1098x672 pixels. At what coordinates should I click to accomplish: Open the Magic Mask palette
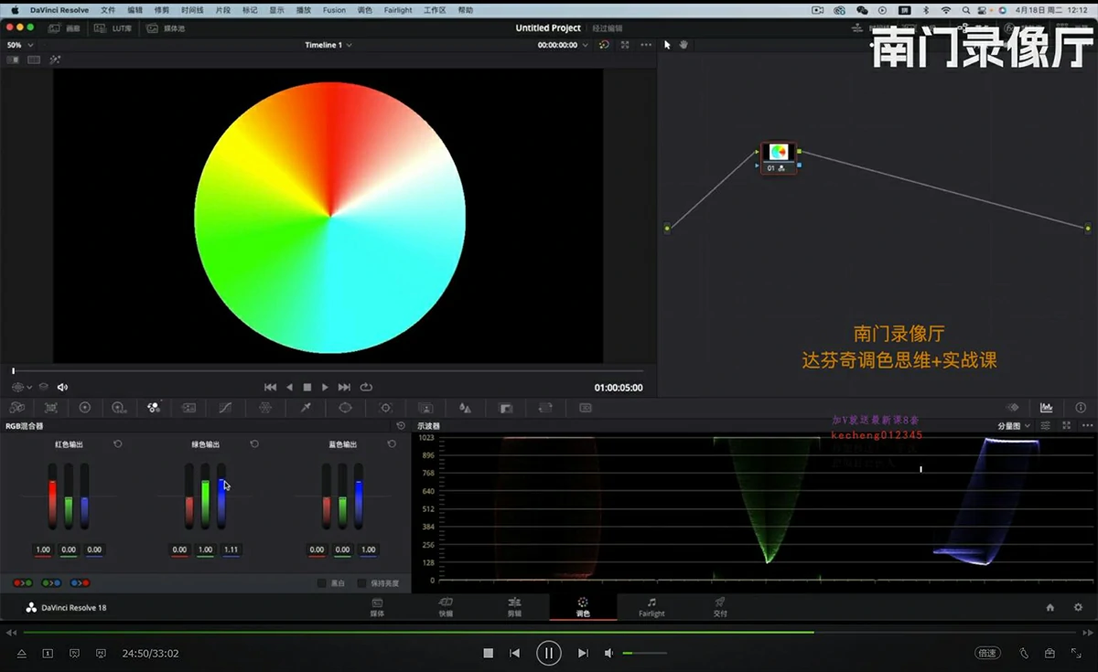425,408
